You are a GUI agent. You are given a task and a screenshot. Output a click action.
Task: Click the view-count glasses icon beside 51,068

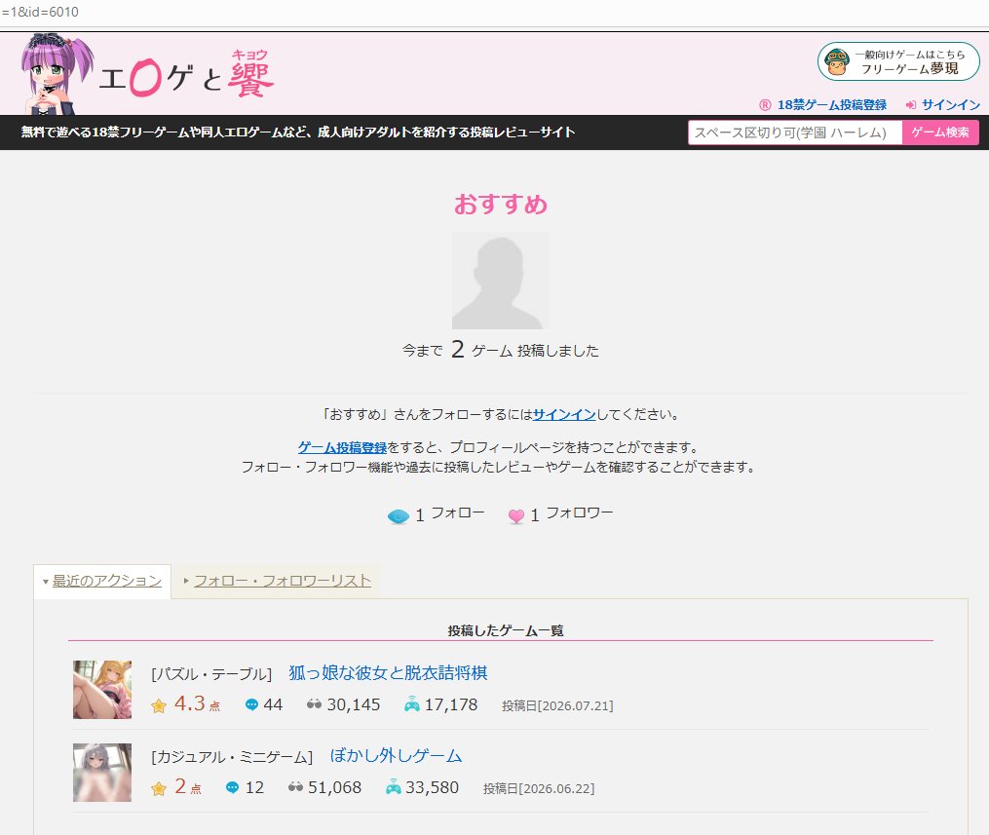[x=295, y=786]
